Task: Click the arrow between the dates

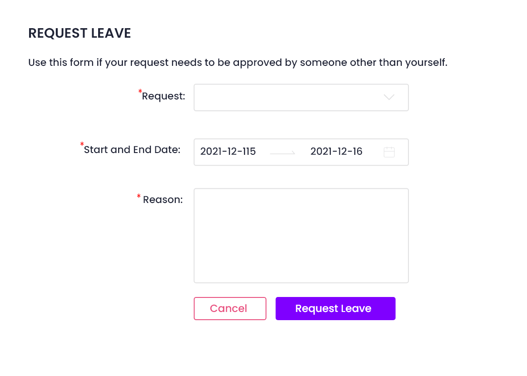Action: [283, 153]
